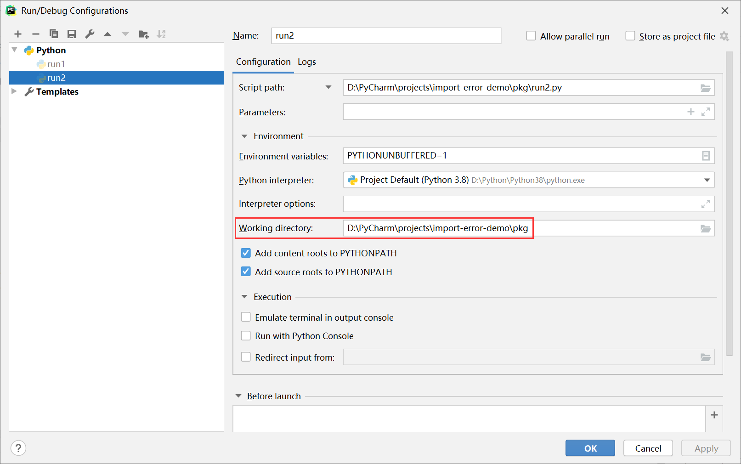The height and width of the screenshot is (464, 741).
Task: Move configuration up with arrow icon
Action: pyautogui.click(x=107, y=34)
